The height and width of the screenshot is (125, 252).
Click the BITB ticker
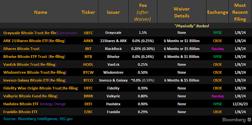pos(88,57)
